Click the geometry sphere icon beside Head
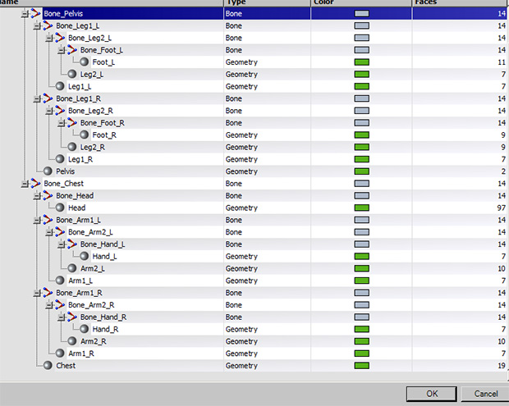Image resolution: width=509 pixels, height=406 pixels. (x=60, y=208)
